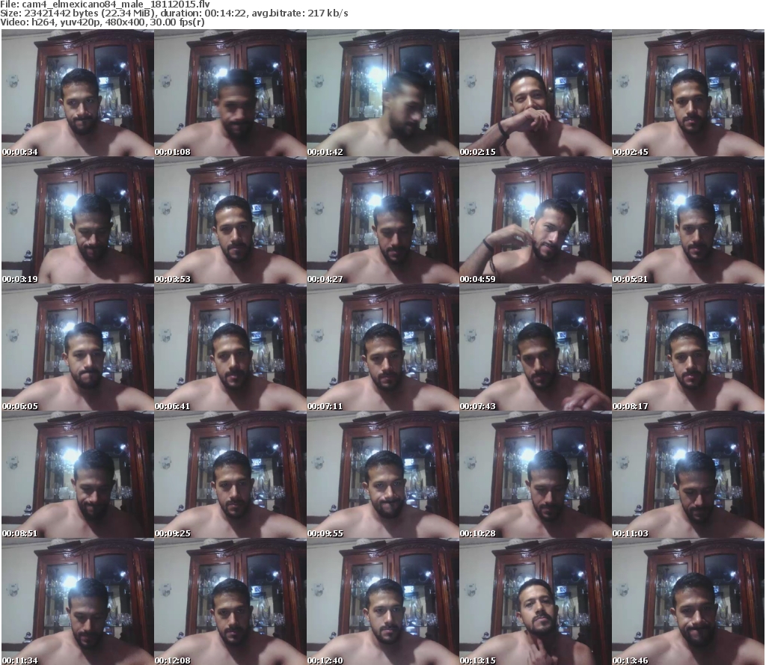Viewport: 766px width, 665px height.
Task: Click the file name cam4_elmexicano84_male_18112015.flv
Action: [x=116, y=4]
